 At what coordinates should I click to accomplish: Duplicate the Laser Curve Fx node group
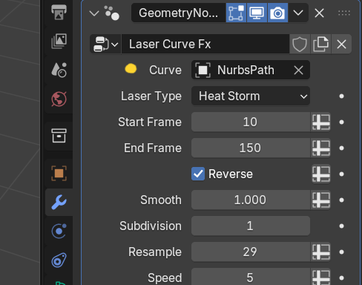(320, 45)
